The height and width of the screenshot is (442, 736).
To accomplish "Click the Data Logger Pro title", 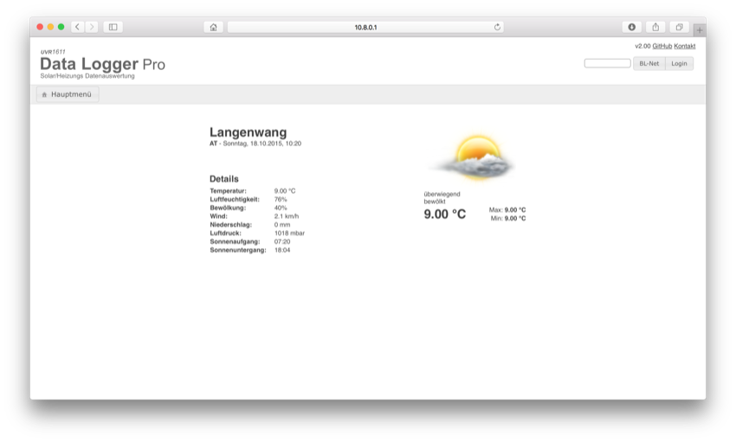I will (x=102, y=64).
